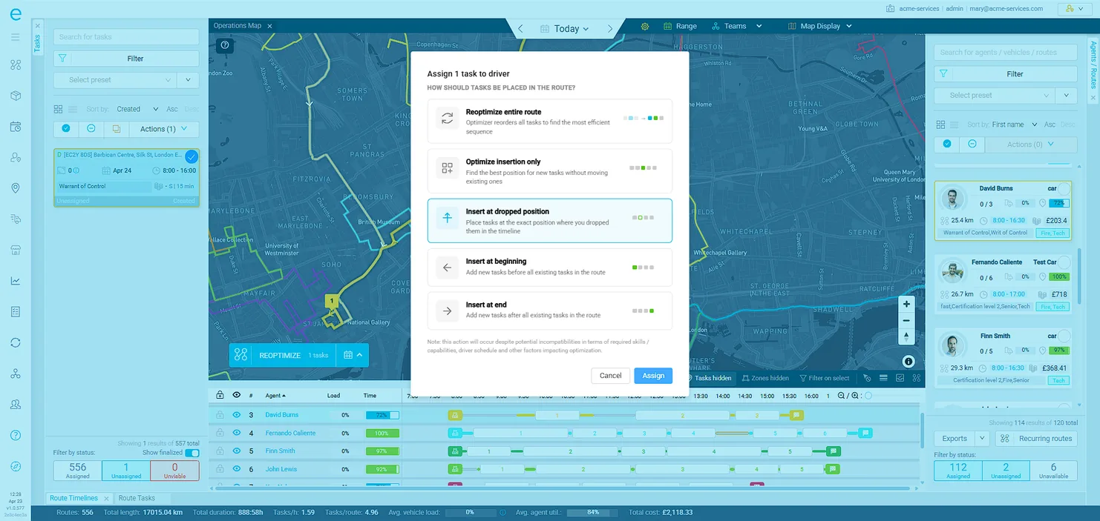Click the Cancel button in dialog
Image resolution: width=1100 pixels, height=521 pixels.
(610, 376)
